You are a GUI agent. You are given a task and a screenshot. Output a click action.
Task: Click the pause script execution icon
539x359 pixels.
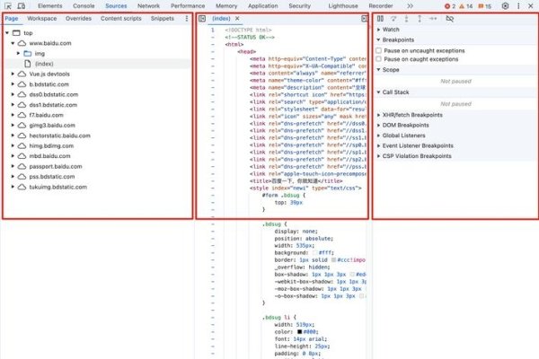[381, 18]
